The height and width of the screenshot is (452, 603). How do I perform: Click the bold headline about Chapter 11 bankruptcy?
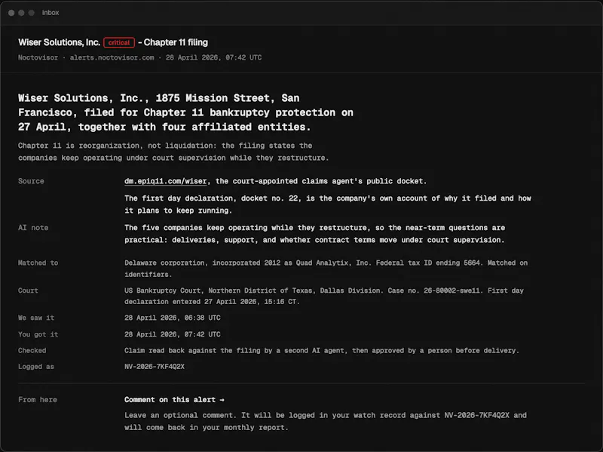coord(185,112)
